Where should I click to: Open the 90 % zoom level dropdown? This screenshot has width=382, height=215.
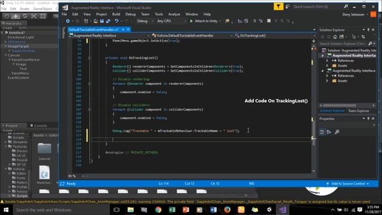83,176
